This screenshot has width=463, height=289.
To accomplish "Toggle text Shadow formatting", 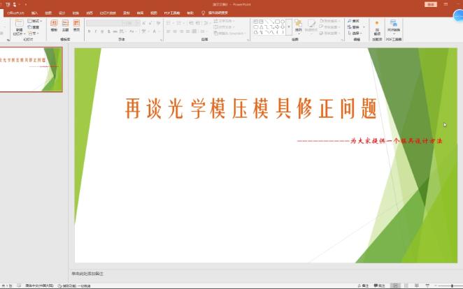I will click(x=108, y=31).
